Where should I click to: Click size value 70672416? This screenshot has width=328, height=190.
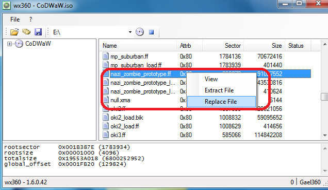[270, 56]
